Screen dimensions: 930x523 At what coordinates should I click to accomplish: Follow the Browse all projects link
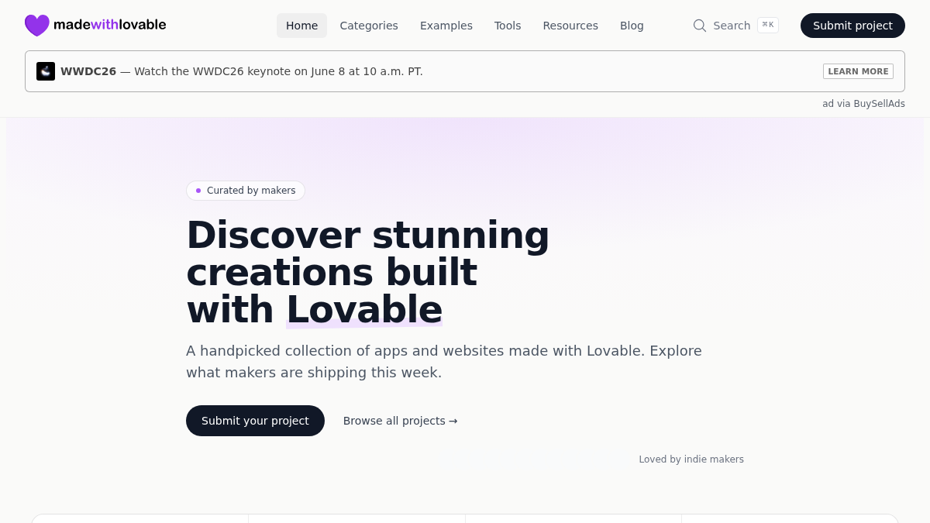401,421
